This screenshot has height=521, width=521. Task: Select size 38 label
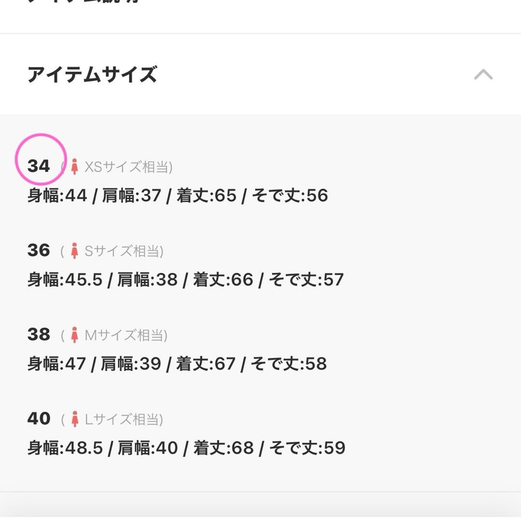(39, 333)
